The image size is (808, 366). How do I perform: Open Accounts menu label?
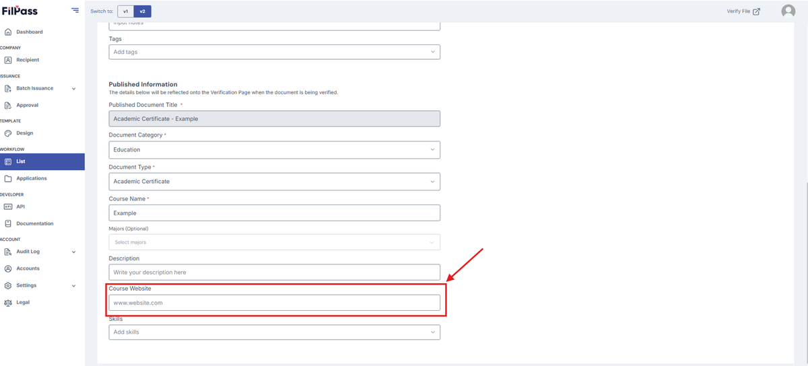[28, 268]
